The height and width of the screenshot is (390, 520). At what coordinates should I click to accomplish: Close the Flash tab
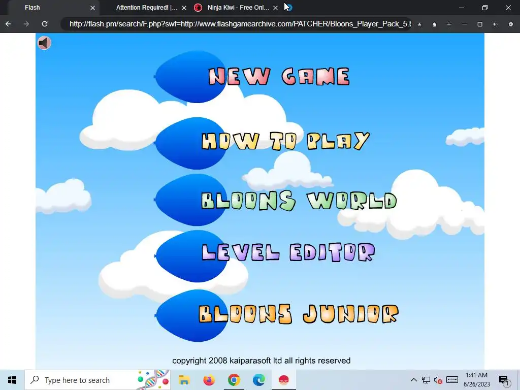tap(93, 8)
